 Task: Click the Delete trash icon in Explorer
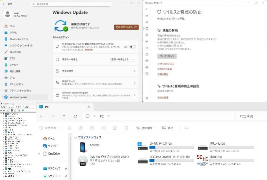(126, 128)
